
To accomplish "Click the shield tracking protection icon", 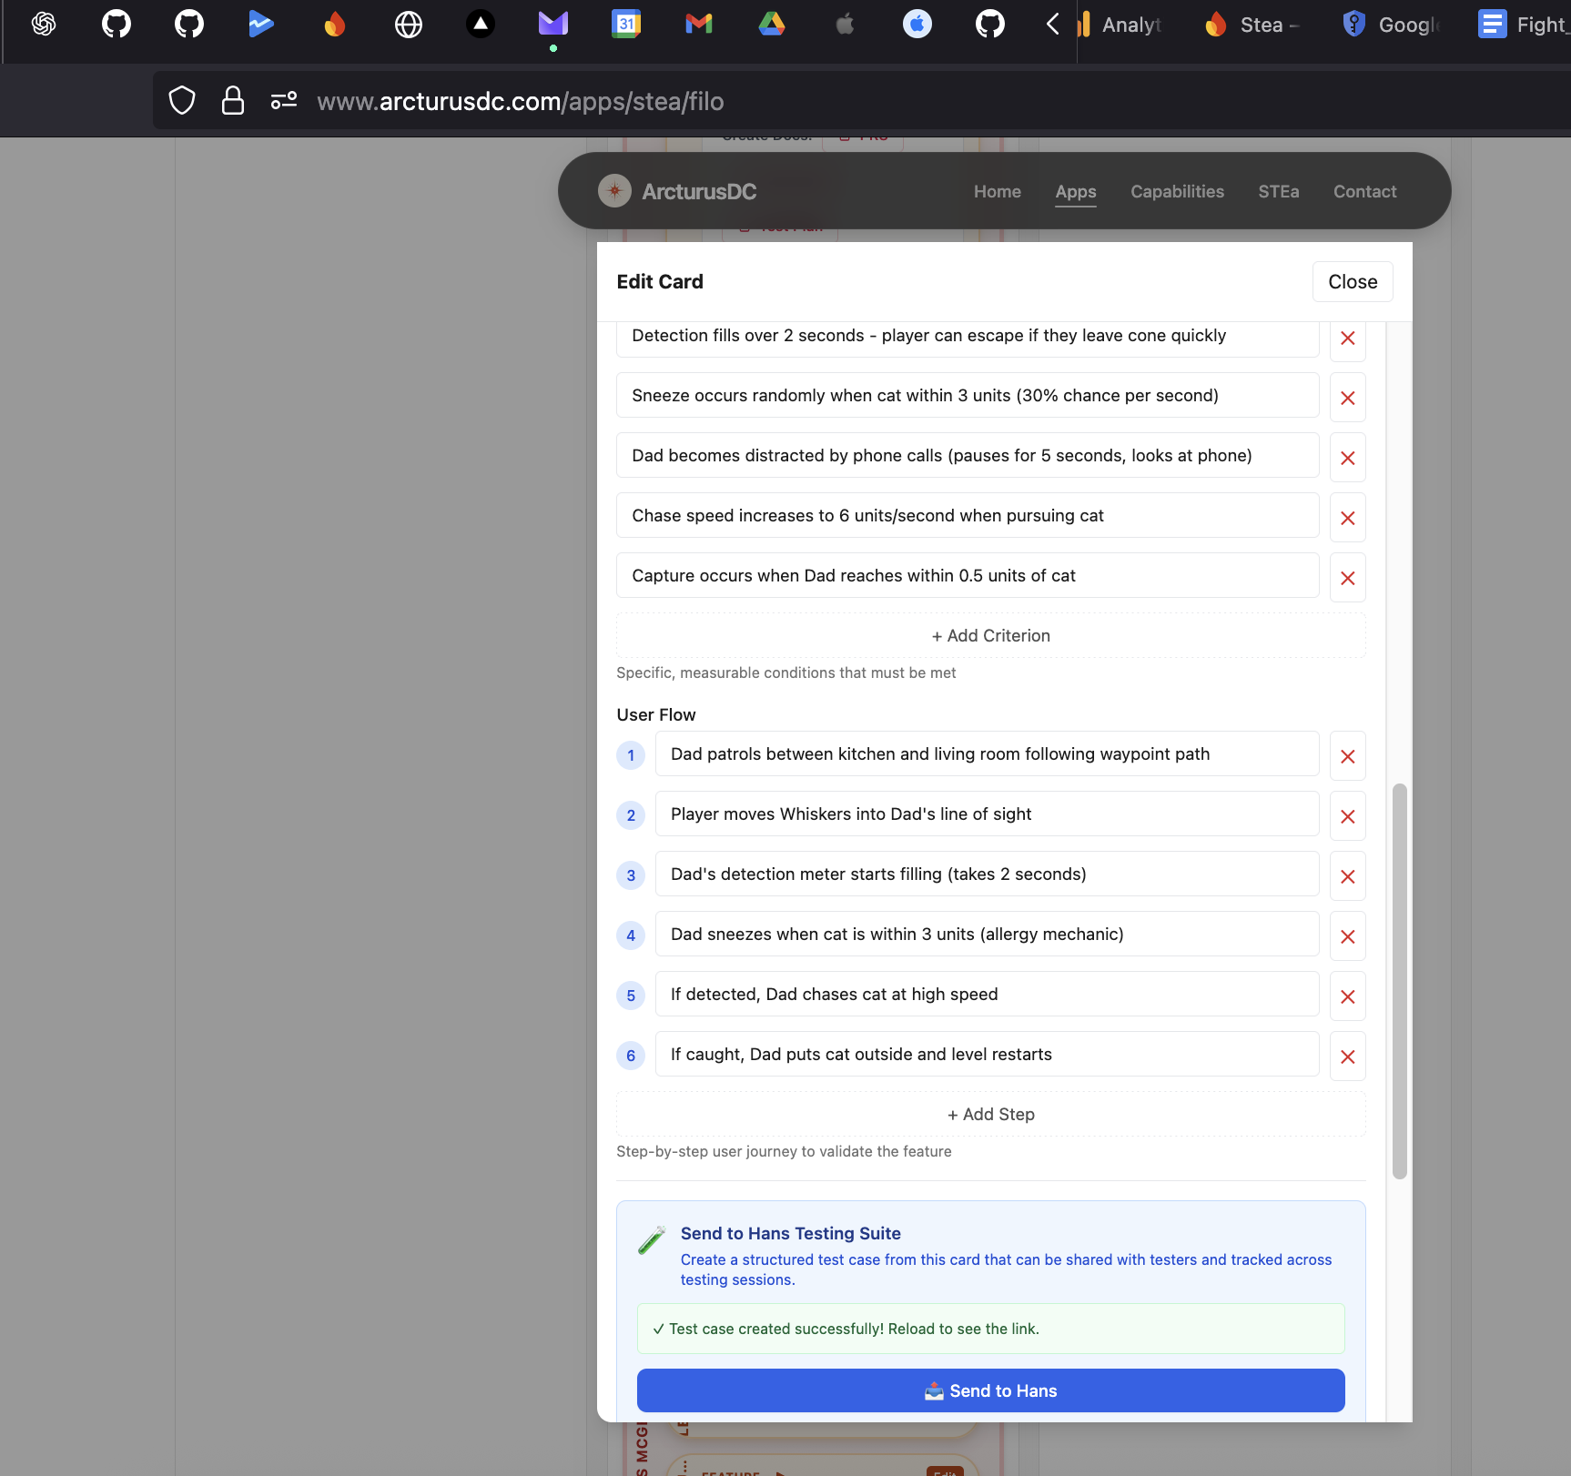I will coord(182,101).
